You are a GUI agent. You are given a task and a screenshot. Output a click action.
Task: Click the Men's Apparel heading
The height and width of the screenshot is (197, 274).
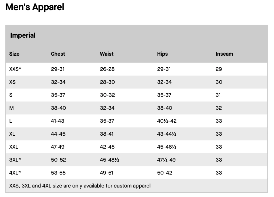pos(35,7)
